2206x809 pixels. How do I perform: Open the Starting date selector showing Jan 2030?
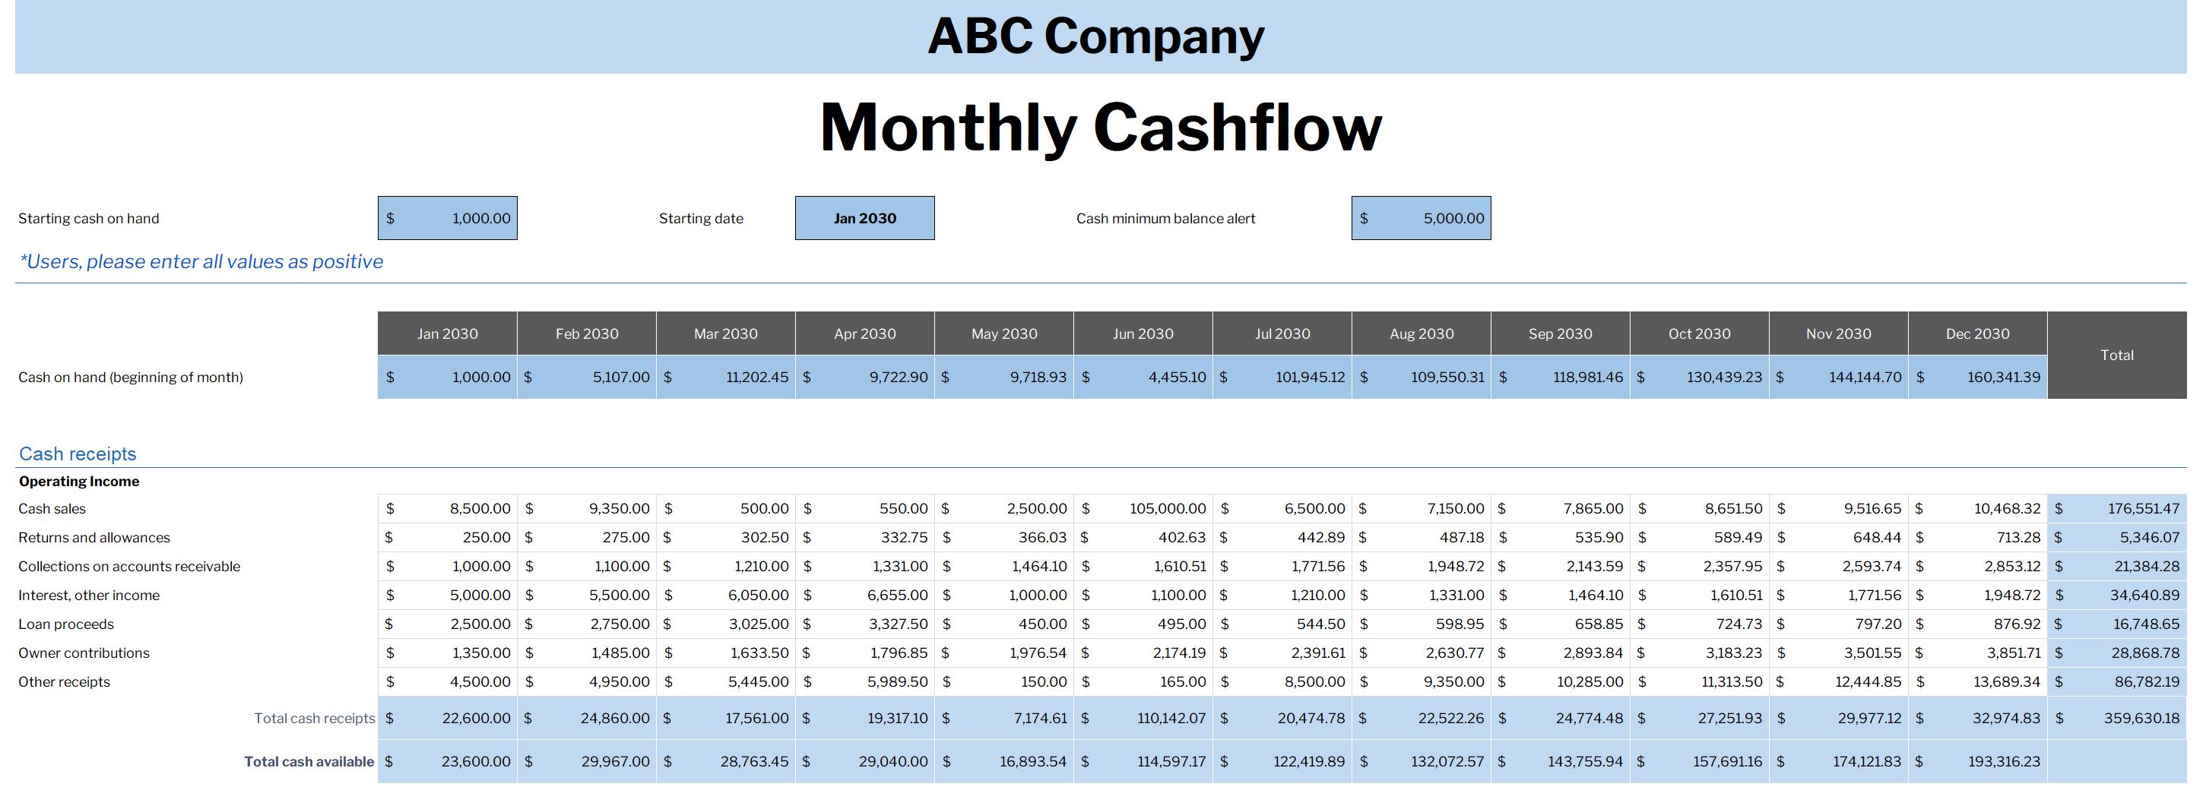(x=864, y=217)
